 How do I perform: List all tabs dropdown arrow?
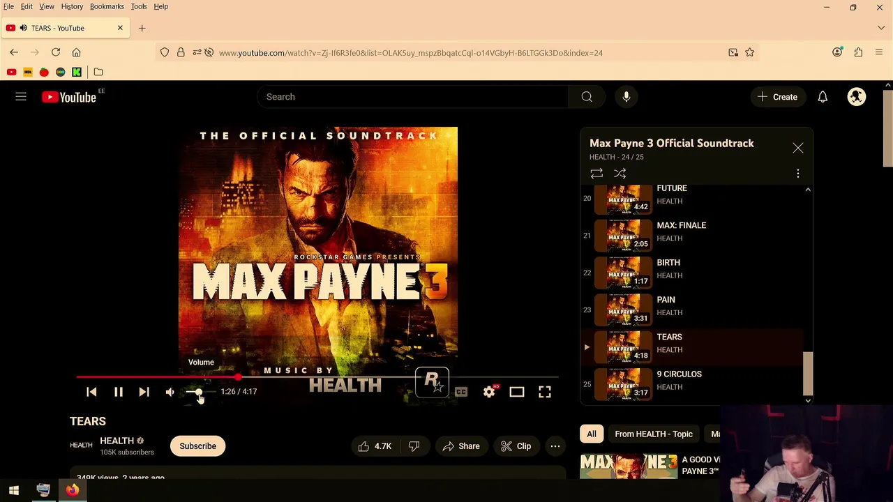881,28
